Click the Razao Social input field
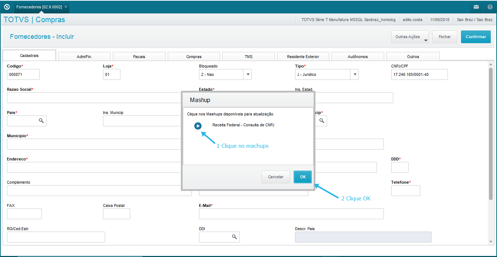 click(x=95, y=98)
